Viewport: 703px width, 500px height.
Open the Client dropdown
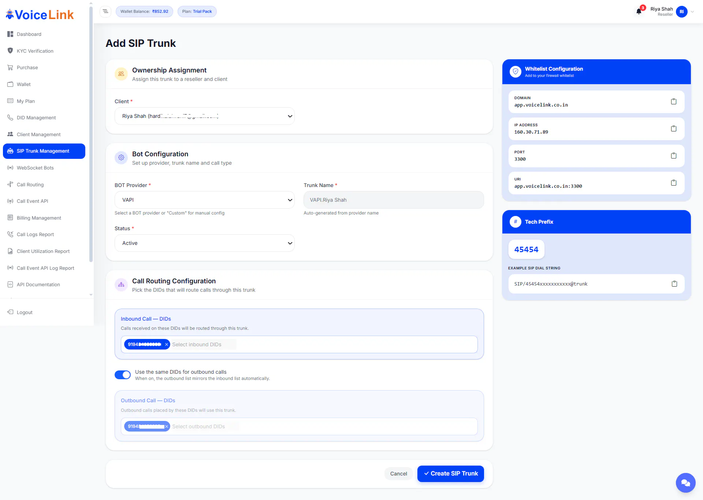205,116
